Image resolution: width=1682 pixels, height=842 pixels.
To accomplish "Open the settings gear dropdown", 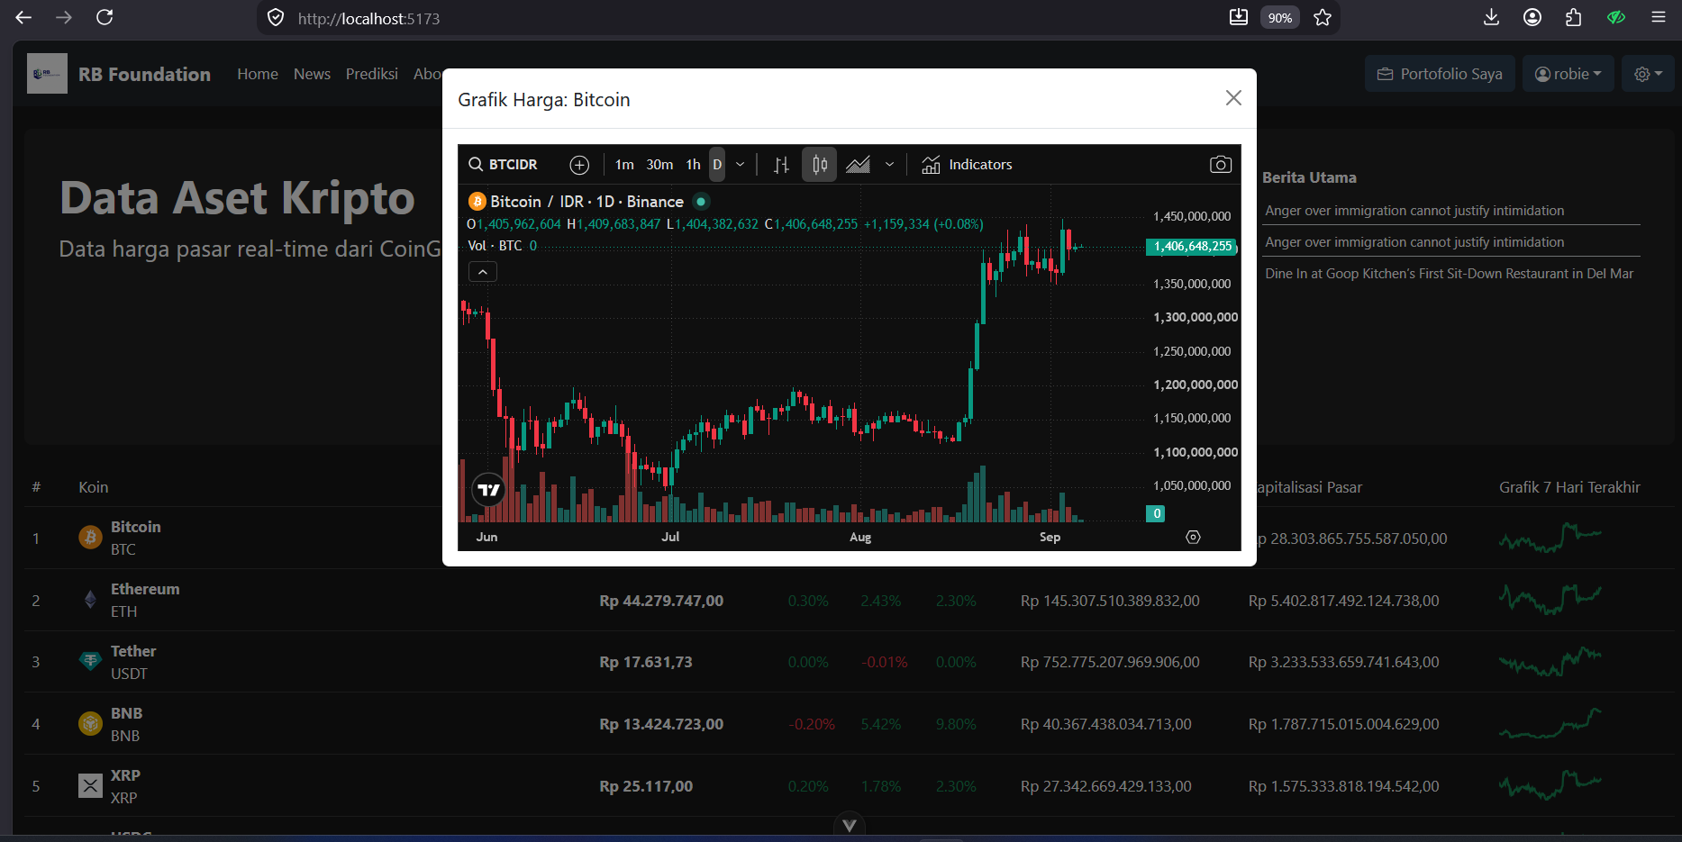I will tap(1648, 74).
